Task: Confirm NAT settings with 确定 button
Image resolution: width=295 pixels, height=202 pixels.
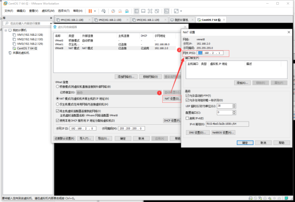Action: (x=245, y=143)
